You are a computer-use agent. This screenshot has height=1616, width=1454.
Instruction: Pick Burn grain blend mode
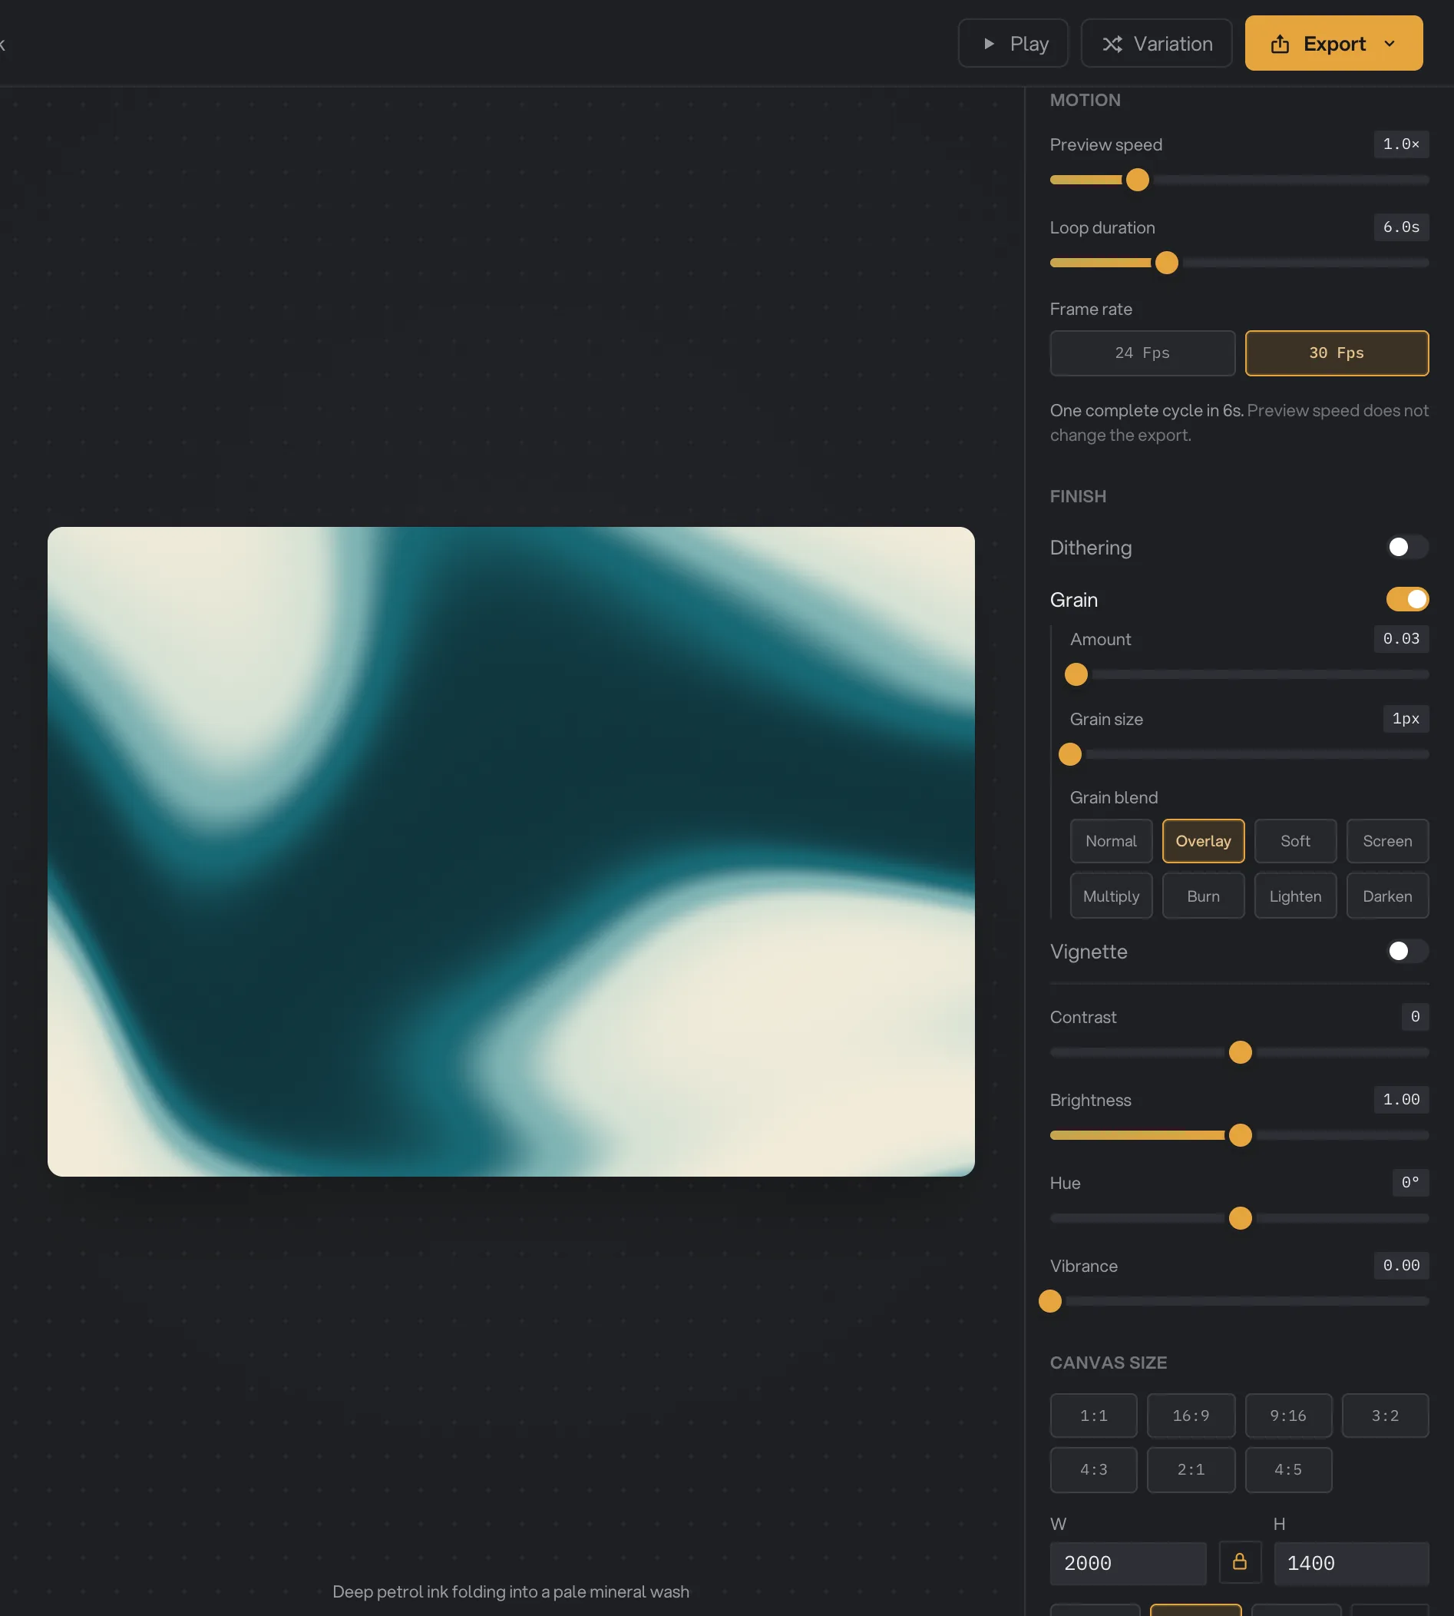click(1203, 896)
